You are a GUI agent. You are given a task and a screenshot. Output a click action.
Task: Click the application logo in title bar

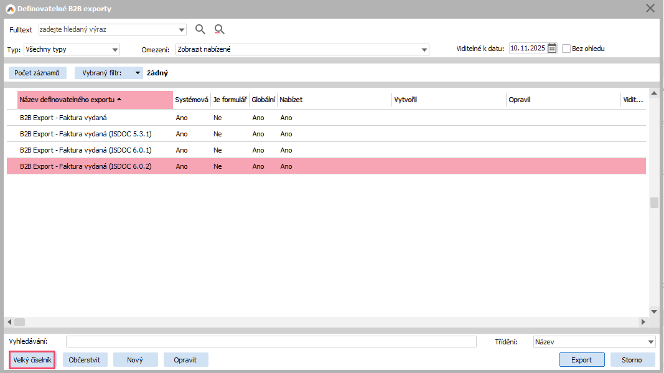coord(10,9)
